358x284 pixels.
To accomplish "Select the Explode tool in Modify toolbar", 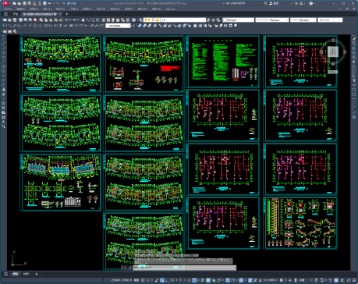I will [354, 117].
